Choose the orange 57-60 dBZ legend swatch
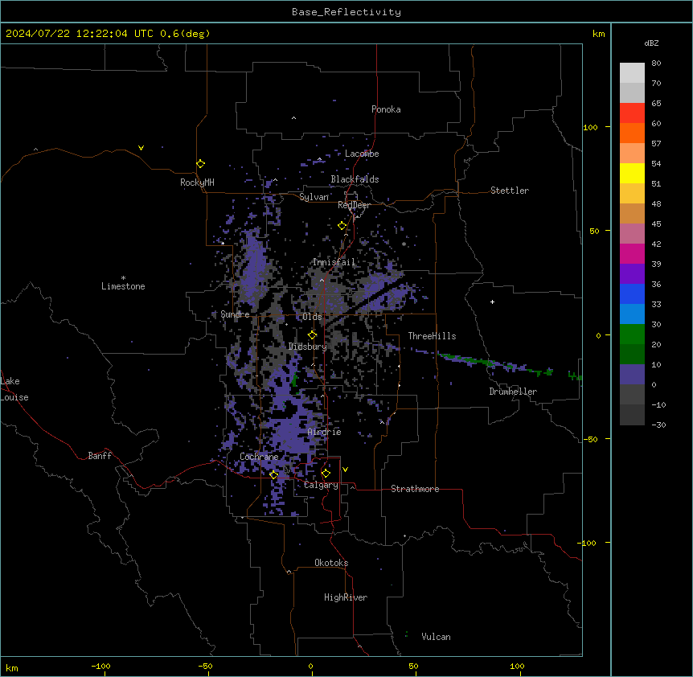This screenshot has height=677, width=693. click(632, 133)
